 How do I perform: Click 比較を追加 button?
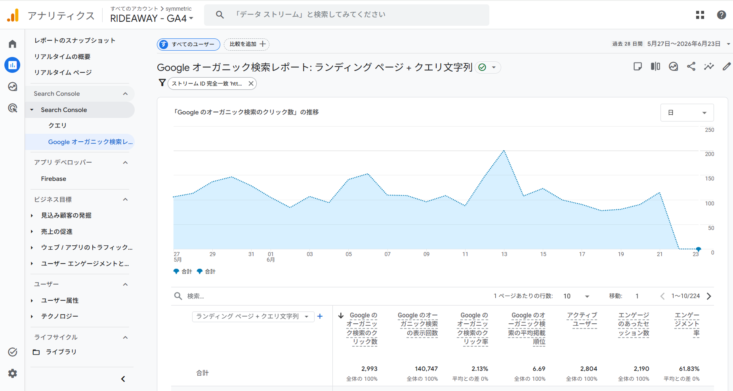click(x=246, y=44)
